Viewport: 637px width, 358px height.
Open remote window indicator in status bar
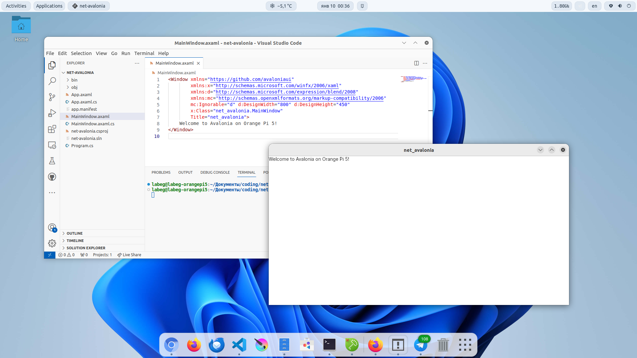(50, 255)
